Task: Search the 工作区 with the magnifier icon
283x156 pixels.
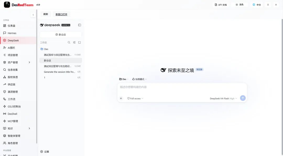Action: pos(69,43)
